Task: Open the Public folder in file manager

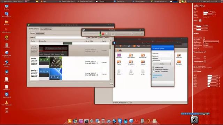Action: pyautogui.click(x=119, y=62)
